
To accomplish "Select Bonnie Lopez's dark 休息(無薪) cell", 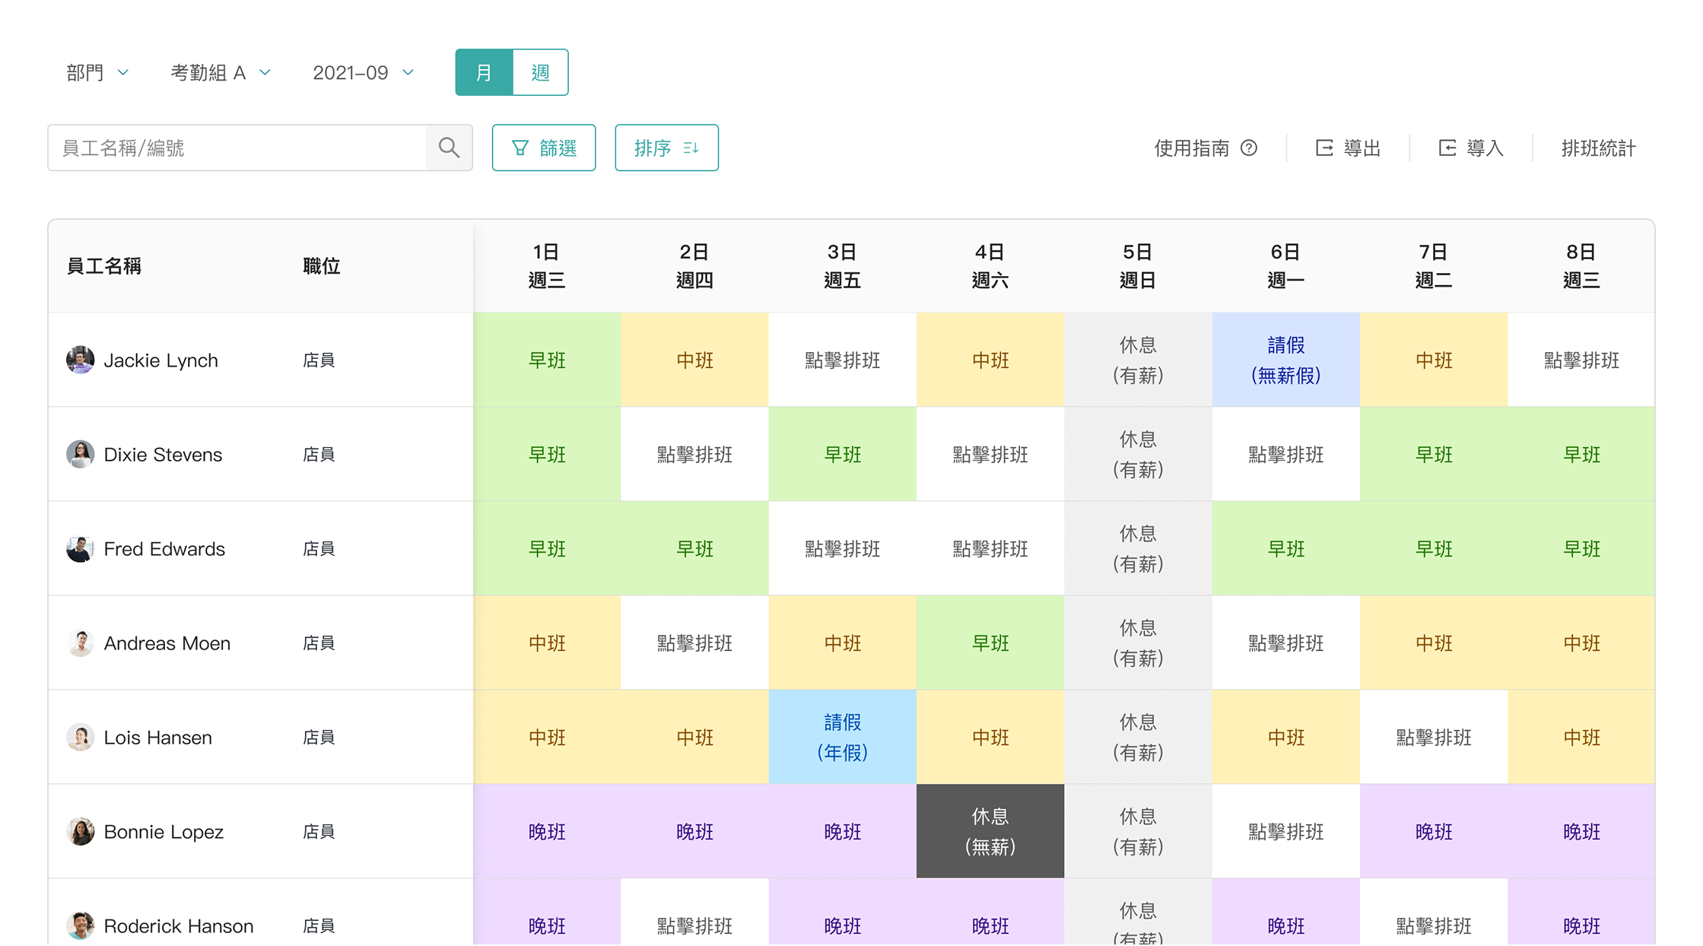I will coord(990,831).
